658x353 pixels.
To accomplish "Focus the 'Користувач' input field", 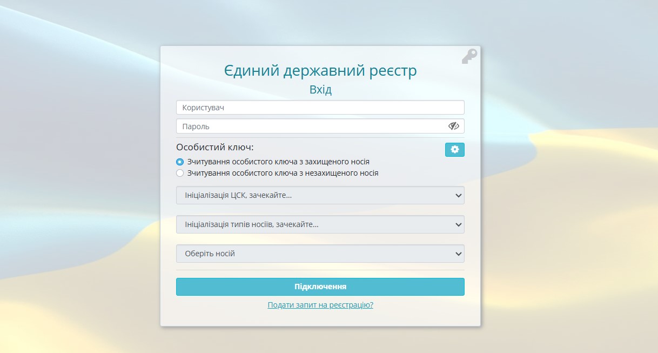I will tap(320, 108).
